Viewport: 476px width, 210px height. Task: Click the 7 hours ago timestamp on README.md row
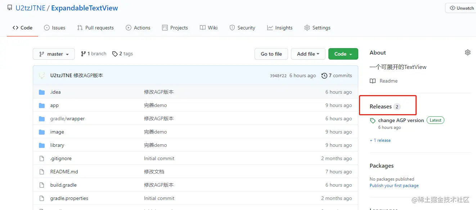[x=338, y=172]
